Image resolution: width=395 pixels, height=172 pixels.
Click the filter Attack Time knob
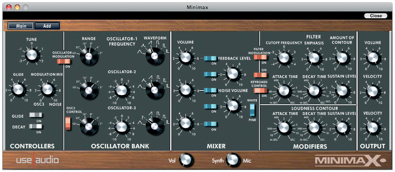[284, 90]
